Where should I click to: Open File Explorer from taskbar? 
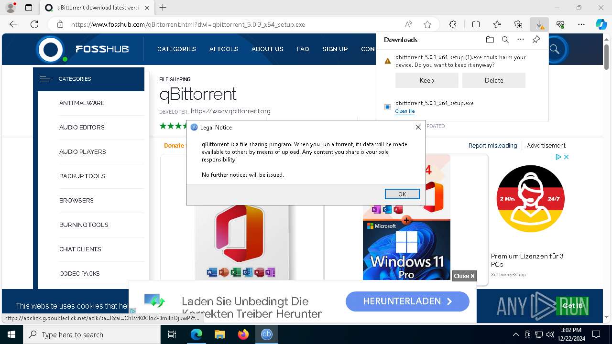219,334
